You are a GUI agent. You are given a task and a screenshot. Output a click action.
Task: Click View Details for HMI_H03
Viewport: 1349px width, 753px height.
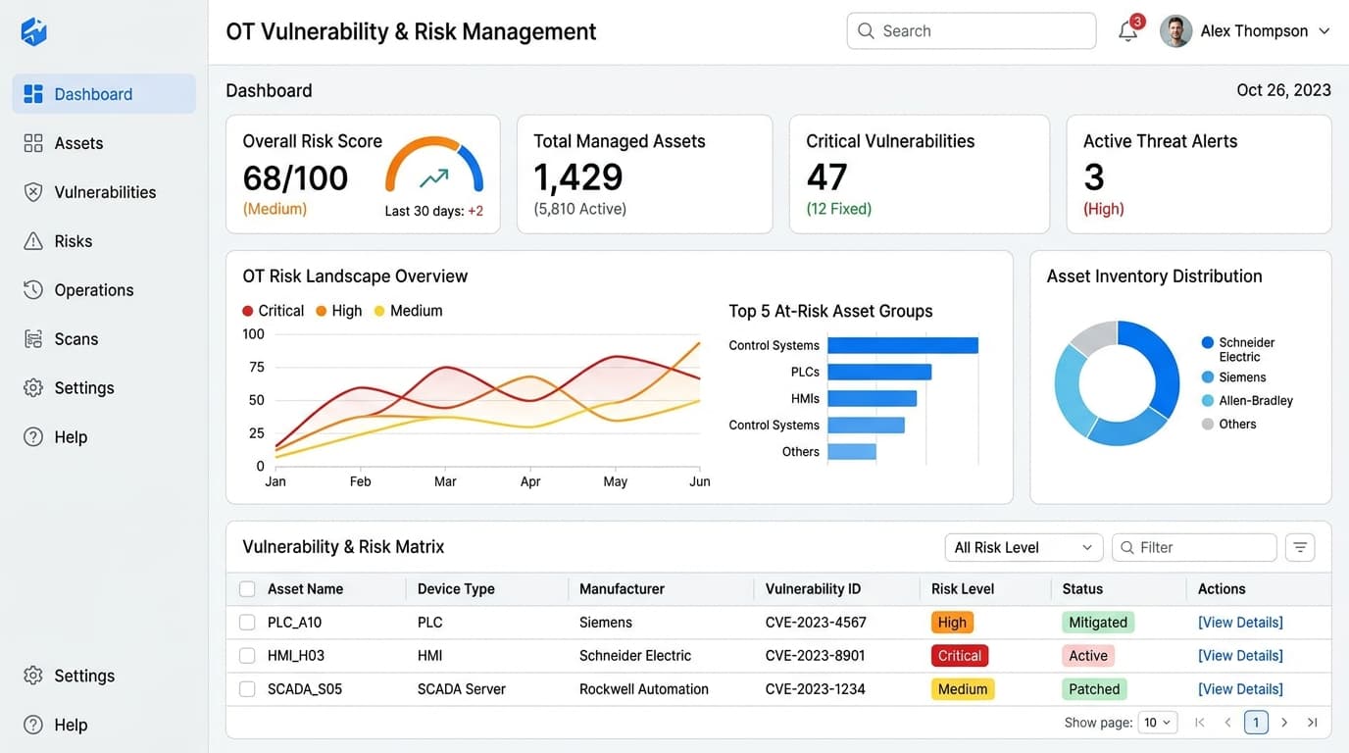point(1240,656)
